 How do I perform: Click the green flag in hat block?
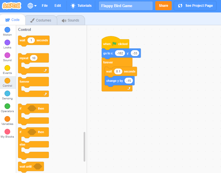point(114,44)
